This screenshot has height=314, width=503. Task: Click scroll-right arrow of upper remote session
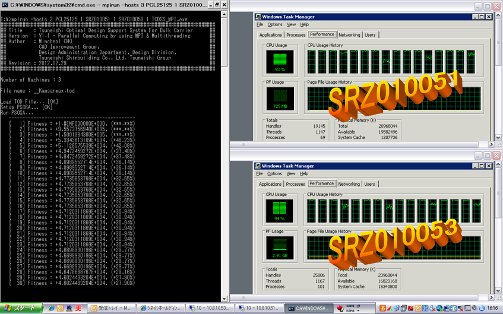tap(491, 144)
